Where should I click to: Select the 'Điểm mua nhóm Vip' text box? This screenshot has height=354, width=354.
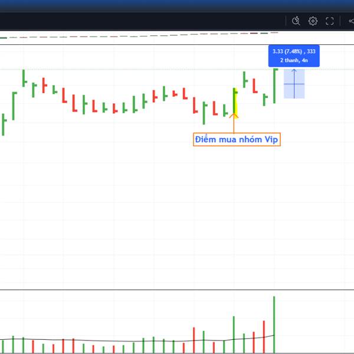click(x=237, y=139)
